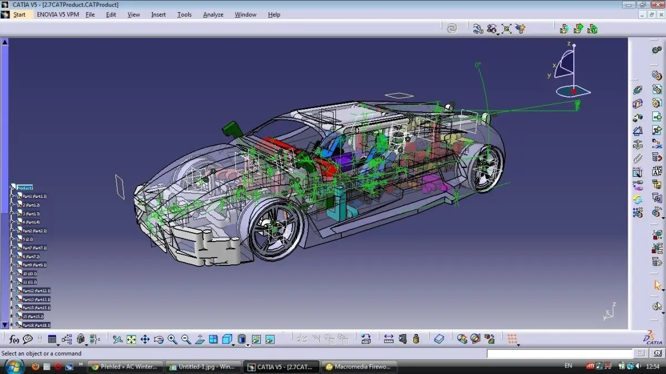Toggle Hide/Show icon in view toolbar
This screenshot has height=374, width=666.
tap(256, 339)
